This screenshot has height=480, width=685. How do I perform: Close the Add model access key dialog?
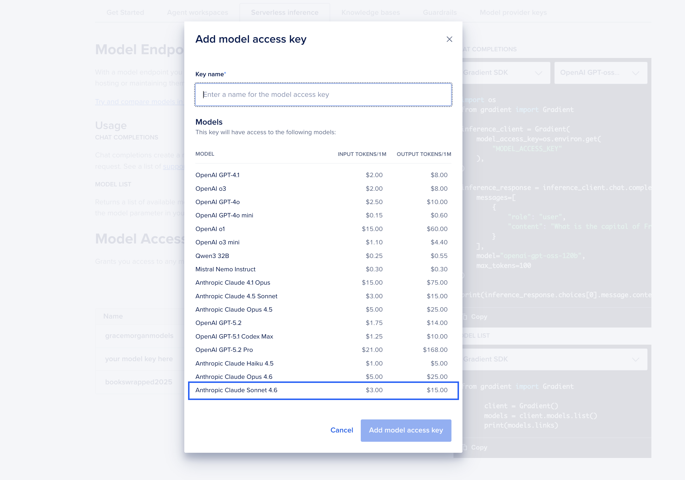[x=449, y=39]
